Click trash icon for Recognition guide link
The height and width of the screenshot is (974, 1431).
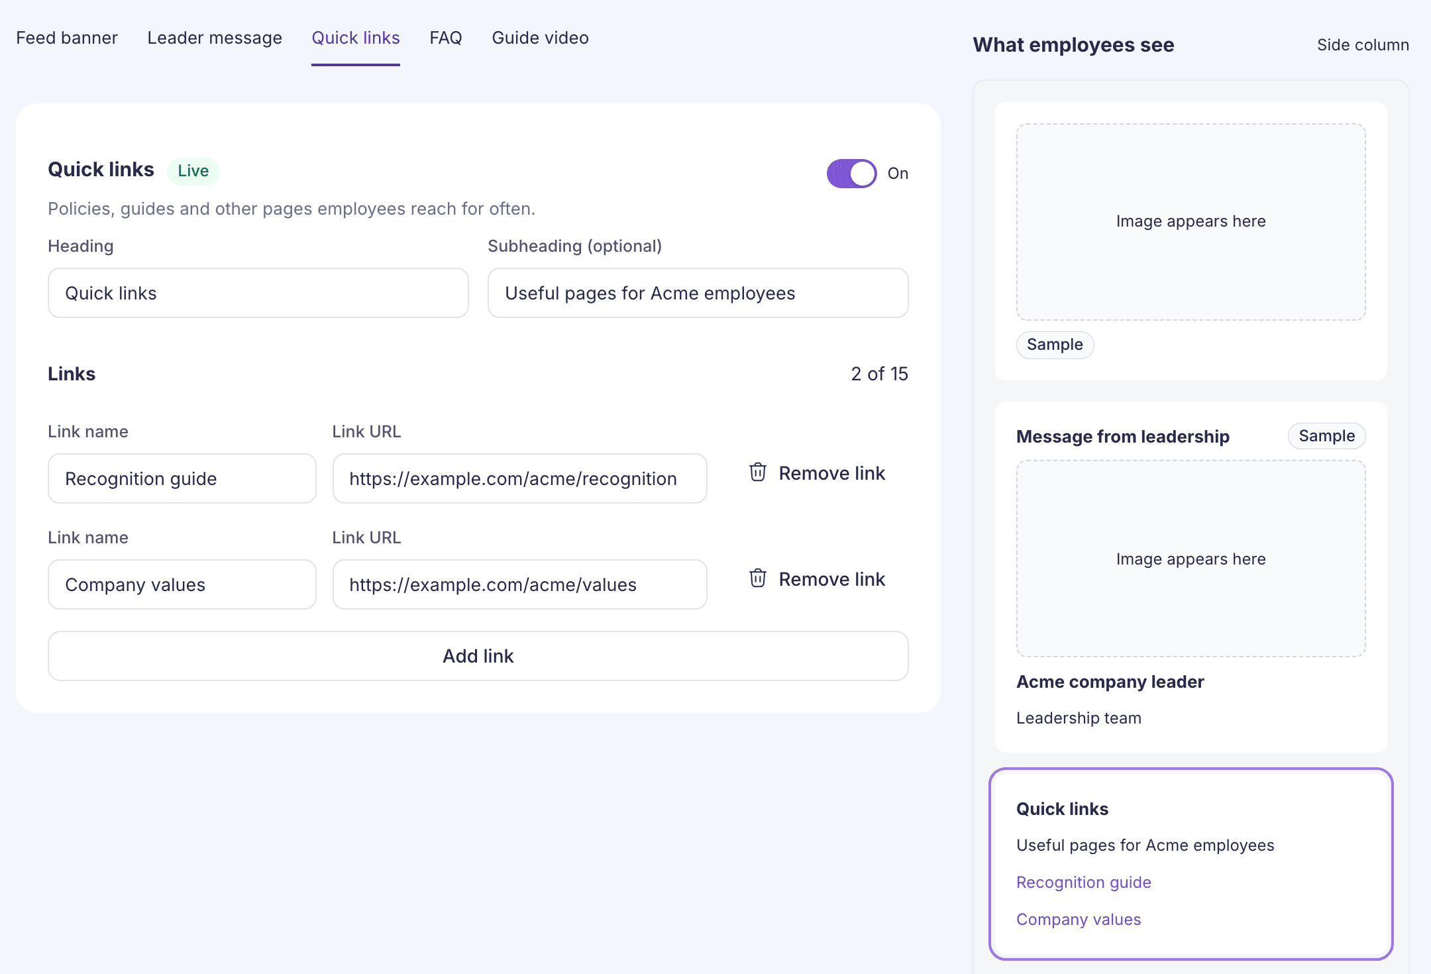[x=758, y=472]
